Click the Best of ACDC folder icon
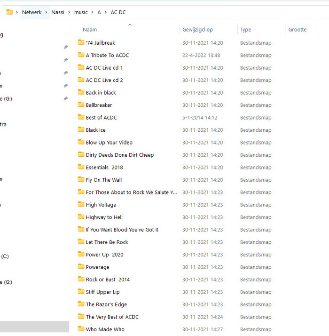 [81, 117]
